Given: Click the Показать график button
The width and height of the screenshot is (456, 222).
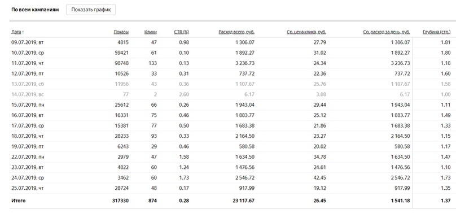Looking at the screenshot, I should [x=91, y=10].
